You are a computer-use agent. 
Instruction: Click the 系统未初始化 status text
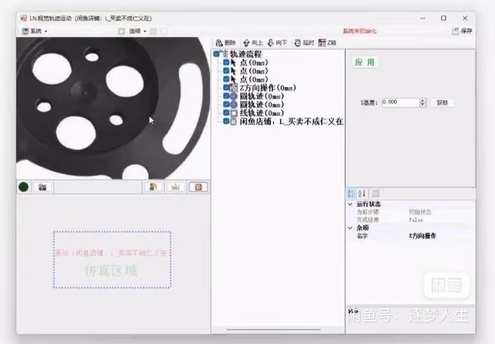[x=360, y=31]
